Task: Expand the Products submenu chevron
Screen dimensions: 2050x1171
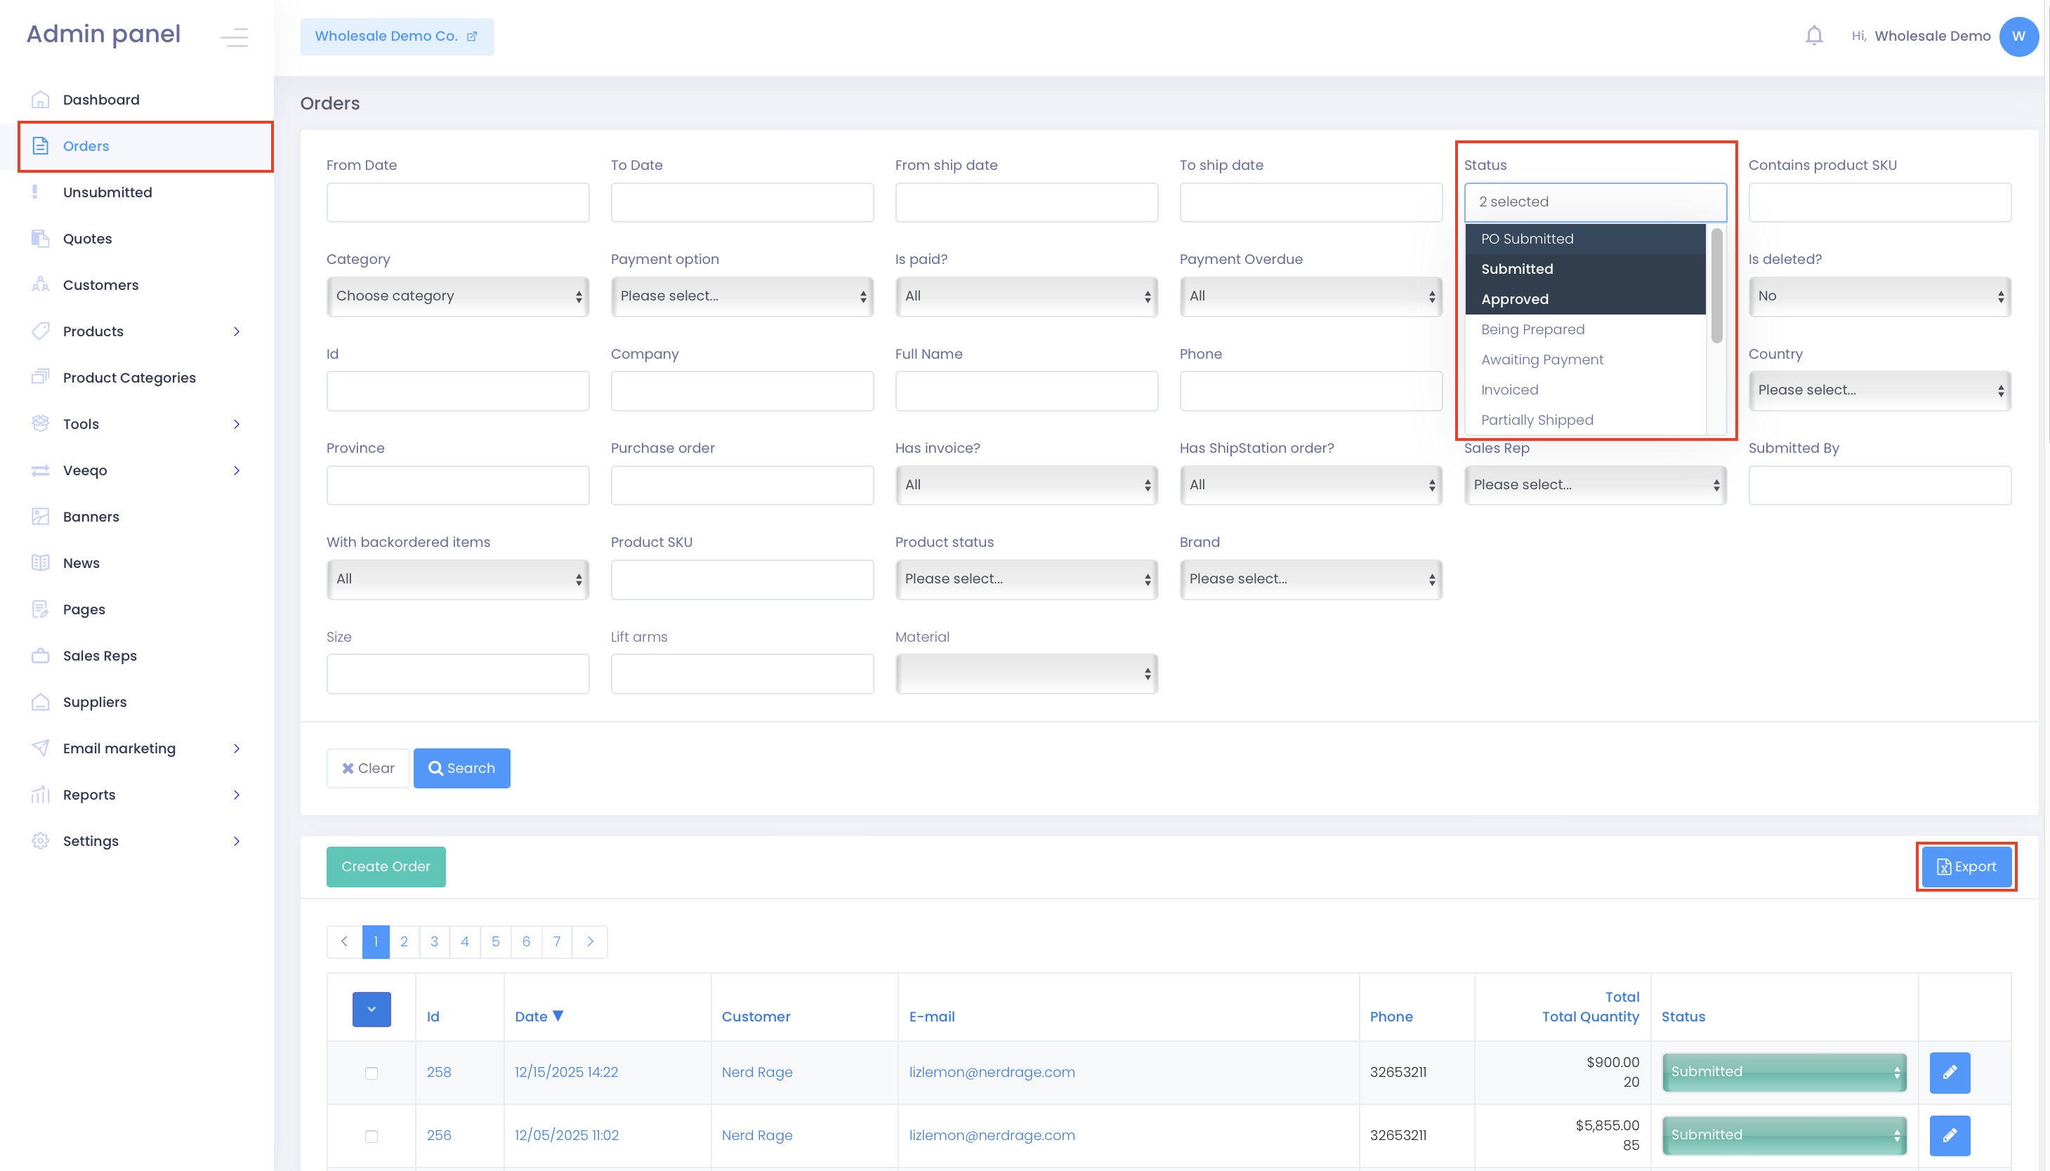Action: [237, 331]
